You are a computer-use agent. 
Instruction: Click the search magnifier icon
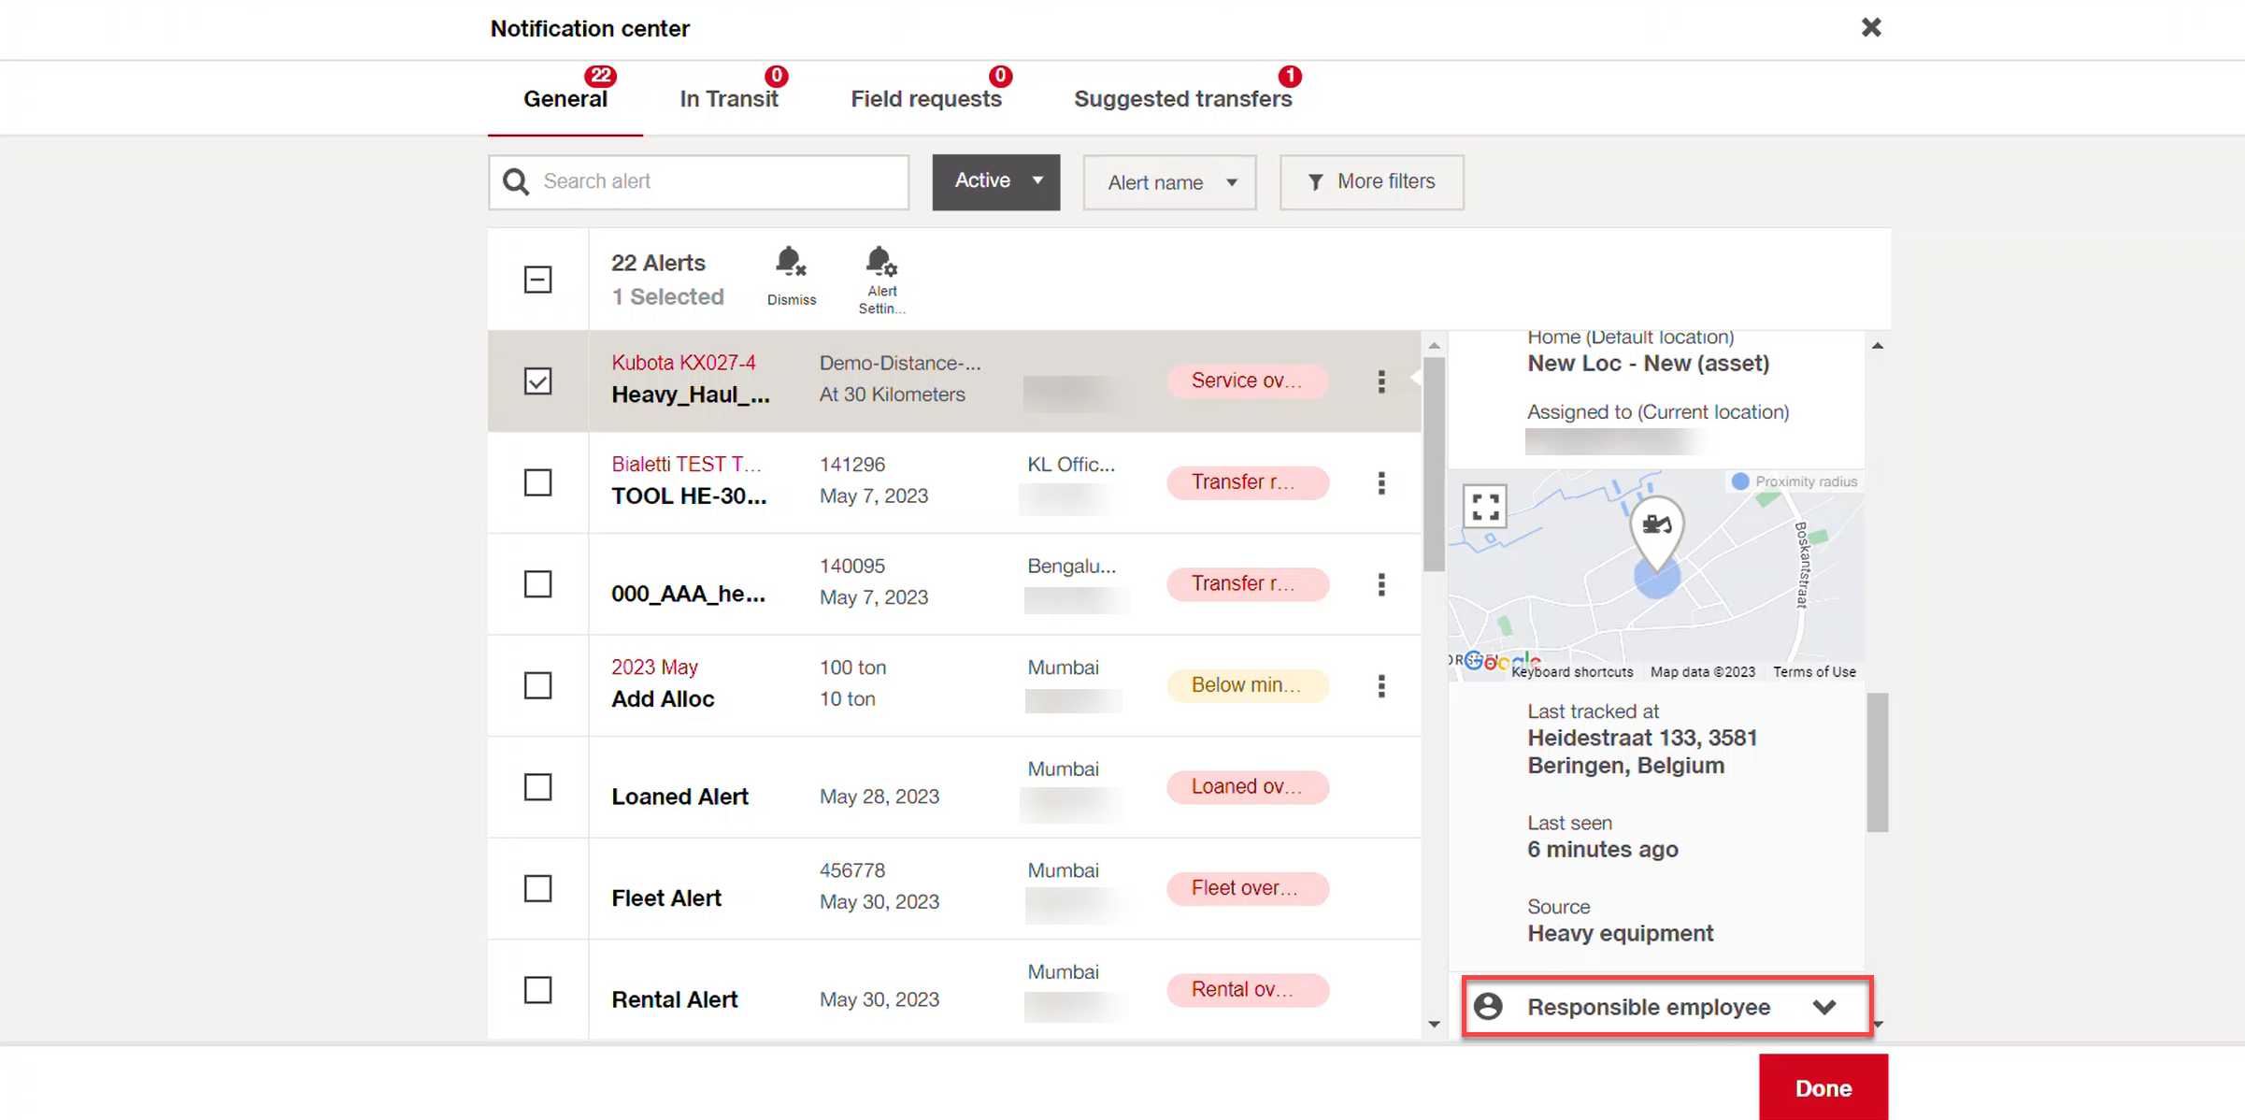(516, 181)
